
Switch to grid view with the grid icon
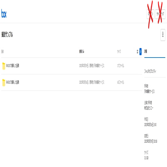[137, 52]
